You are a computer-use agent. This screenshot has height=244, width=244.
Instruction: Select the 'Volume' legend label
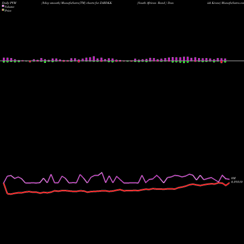[x=9, y=7]
